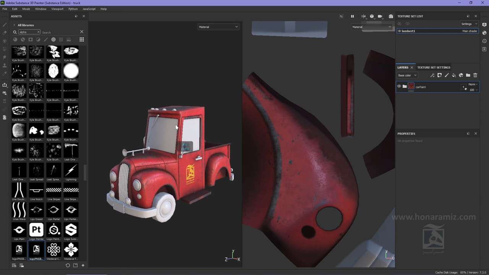Viewport: 489px width, 275px height.
Task: Remove the alpha search filter tag
Action: [x=38, y=32]
